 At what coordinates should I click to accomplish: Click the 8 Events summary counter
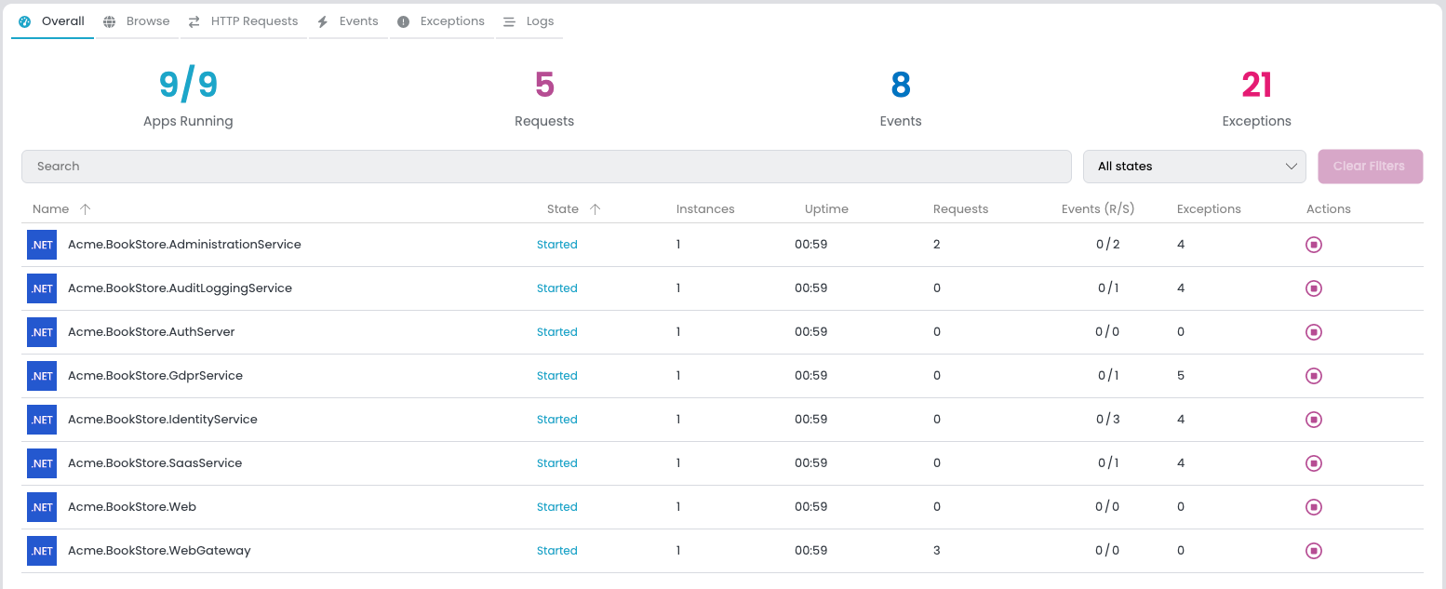pos(901,98)
